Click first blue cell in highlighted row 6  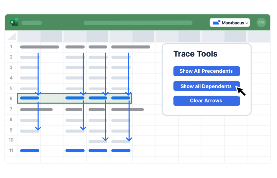click(30, 98)
